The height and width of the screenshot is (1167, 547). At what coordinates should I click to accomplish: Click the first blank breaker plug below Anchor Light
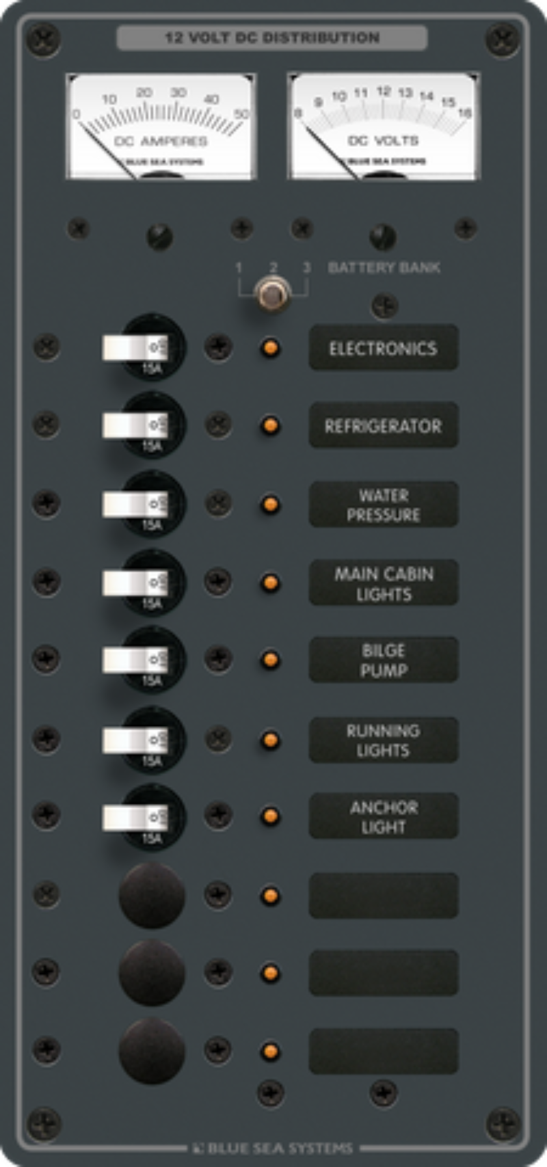(x=152, y=896)
